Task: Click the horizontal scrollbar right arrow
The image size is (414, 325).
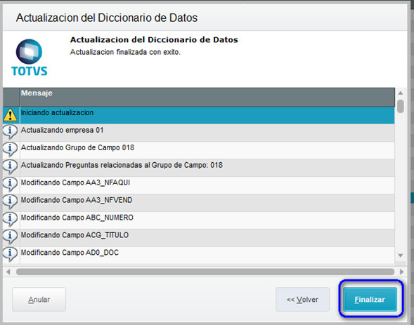Action: click(x=401, y=272)
